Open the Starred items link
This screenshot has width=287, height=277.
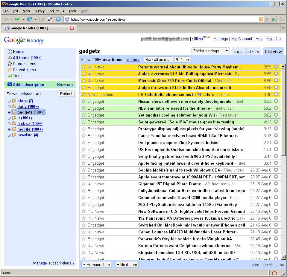coord(24,64)
